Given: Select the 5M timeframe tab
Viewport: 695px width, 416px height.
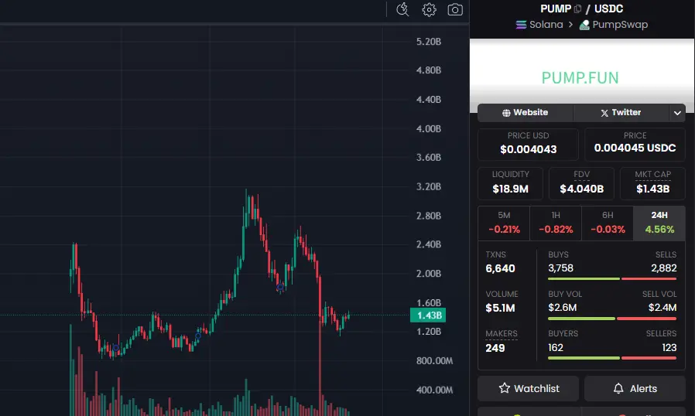Looking at the screenshot, I should pos(504,223).
